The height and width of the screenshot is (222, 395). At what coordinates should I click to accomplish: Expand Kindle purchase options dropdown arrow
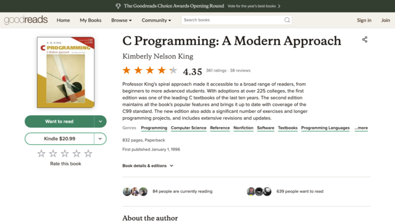(100, 139)
